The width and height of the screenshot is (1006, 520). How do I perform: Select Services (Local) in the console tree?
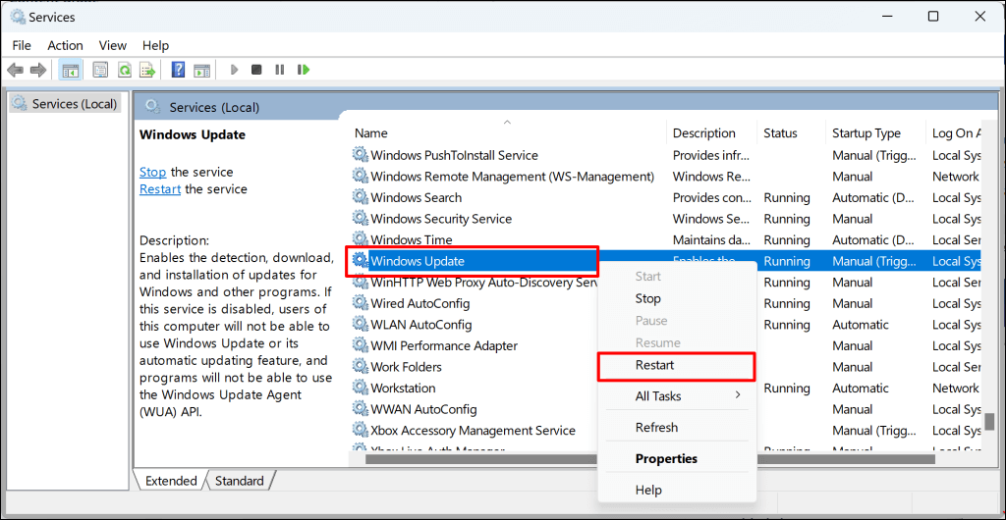(66, 104)
